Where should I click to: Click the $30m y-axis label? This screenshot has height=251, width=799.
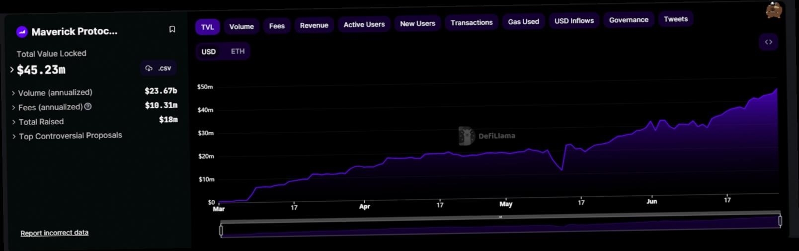click(x=206, y=133)
